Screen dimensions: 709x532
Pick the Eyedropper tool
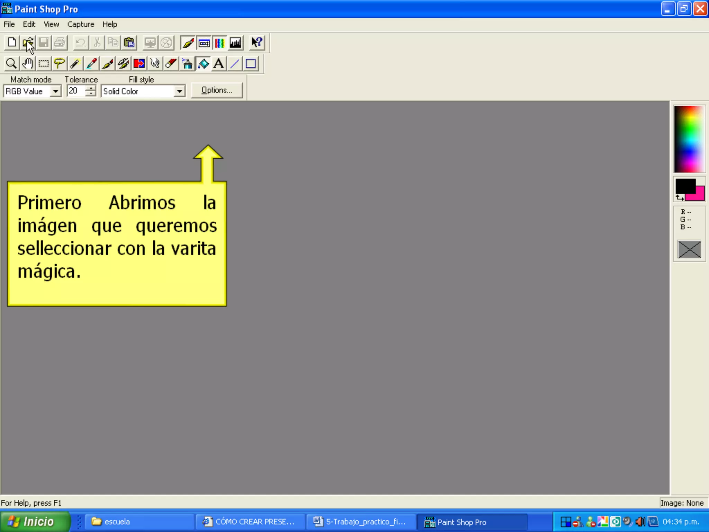pos(92,64)
